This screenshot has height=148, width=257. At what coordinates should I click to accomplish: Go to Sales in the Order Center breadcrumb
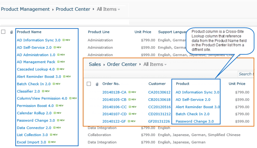[x=95, y=64]
